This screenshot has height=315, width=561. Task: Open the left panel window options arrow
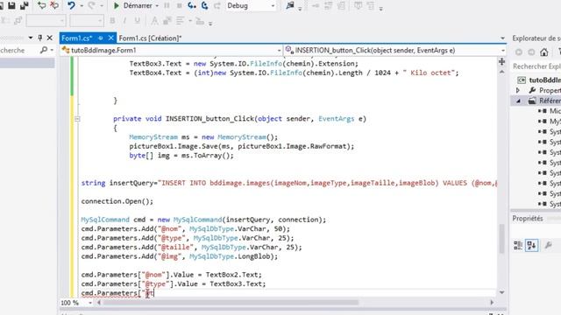click(31, 38)
